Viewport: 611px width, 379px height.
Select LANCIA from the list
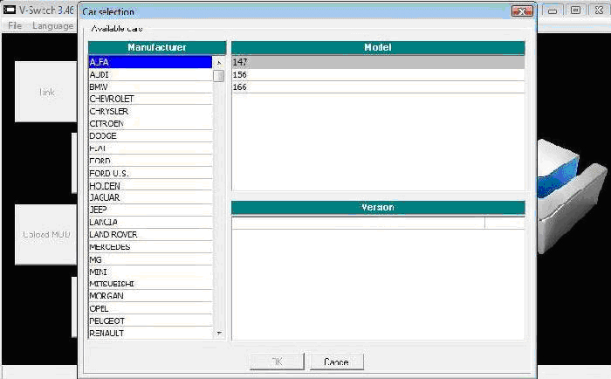pyautogui.click(x=150, y=223)
